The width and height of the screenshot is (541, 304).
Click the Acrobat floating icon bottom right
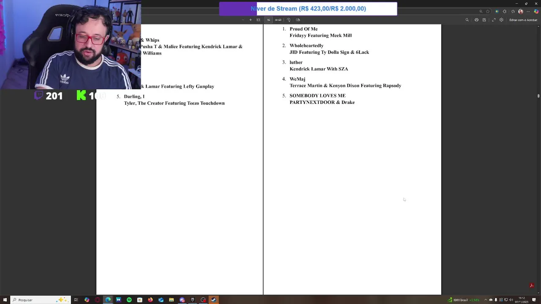click(532, 286)
